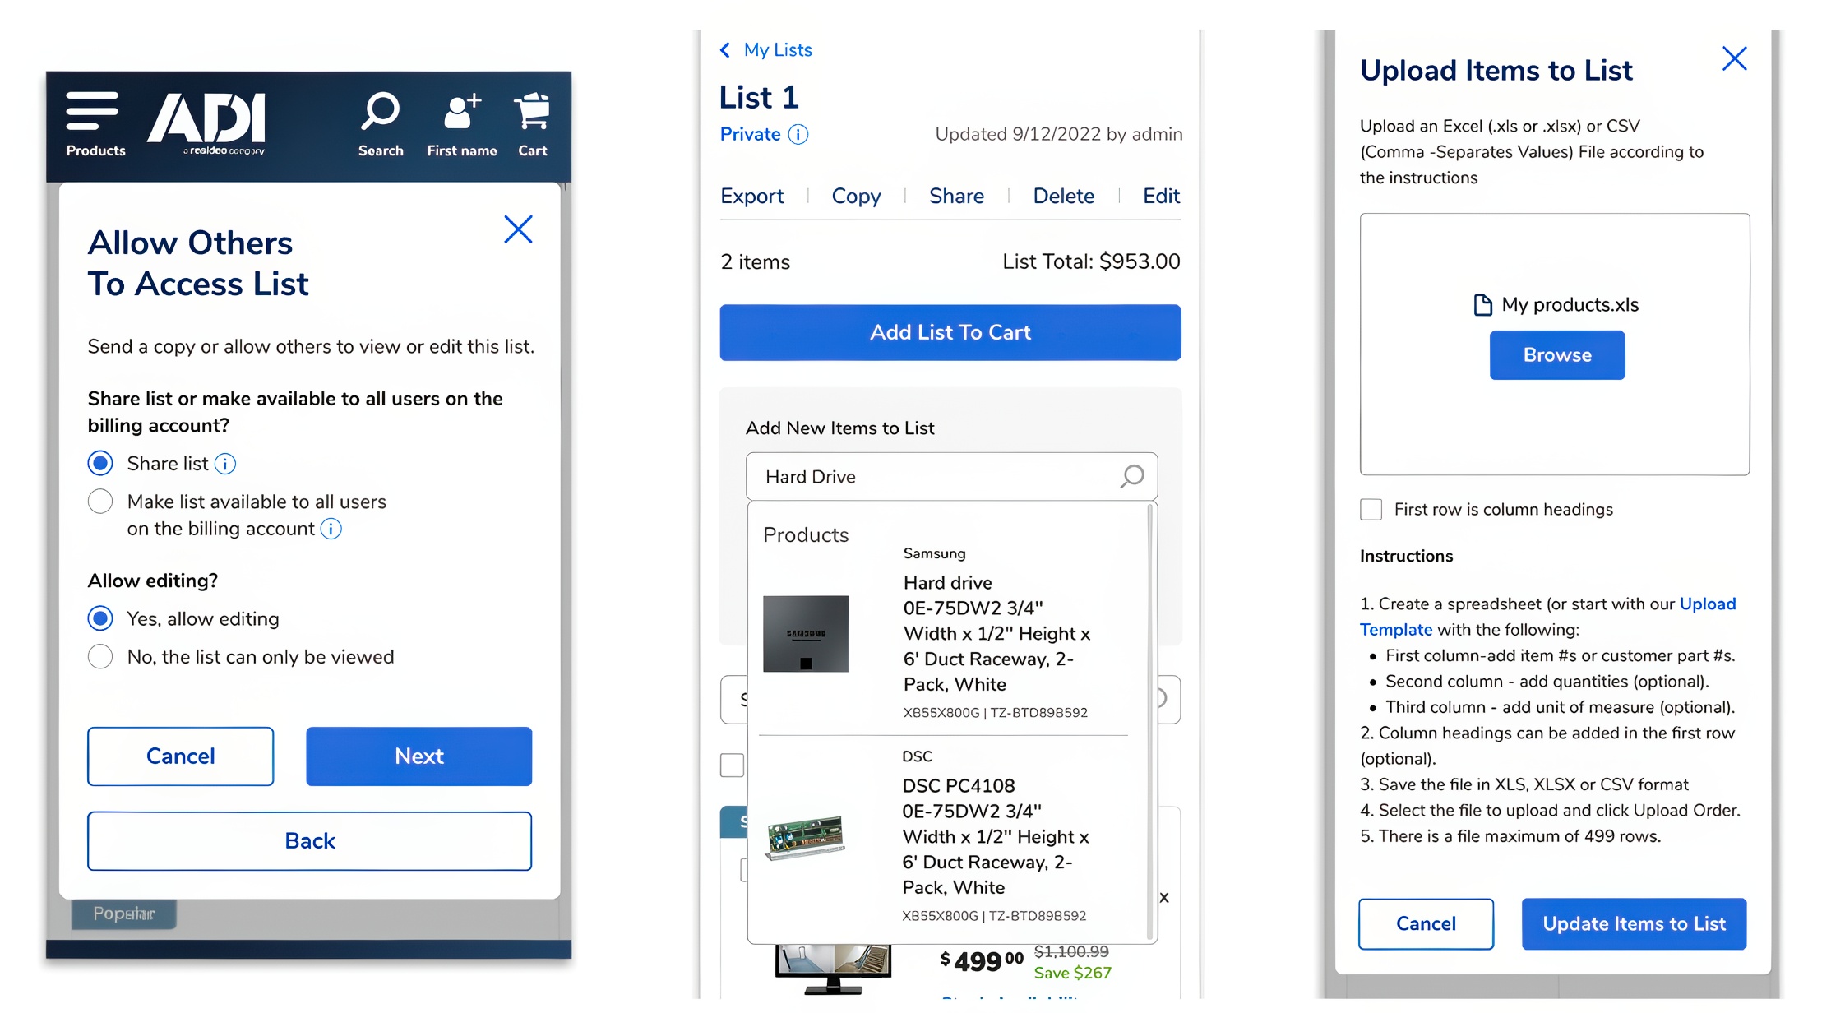The height and width of the screenshot is (1013, 1845).
Task: Close the Upload Items to List dialog
Action: coord(1734,59)
